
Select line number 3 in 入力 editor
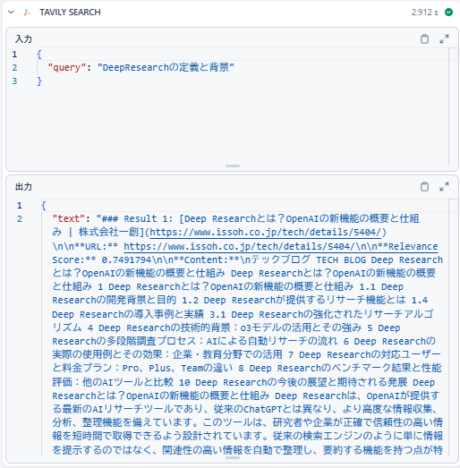[x=14, y=81]
